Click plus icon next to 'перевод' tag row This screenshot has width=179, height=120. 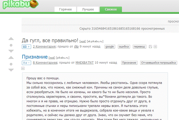pyautogui.click(x=155, y=47)
